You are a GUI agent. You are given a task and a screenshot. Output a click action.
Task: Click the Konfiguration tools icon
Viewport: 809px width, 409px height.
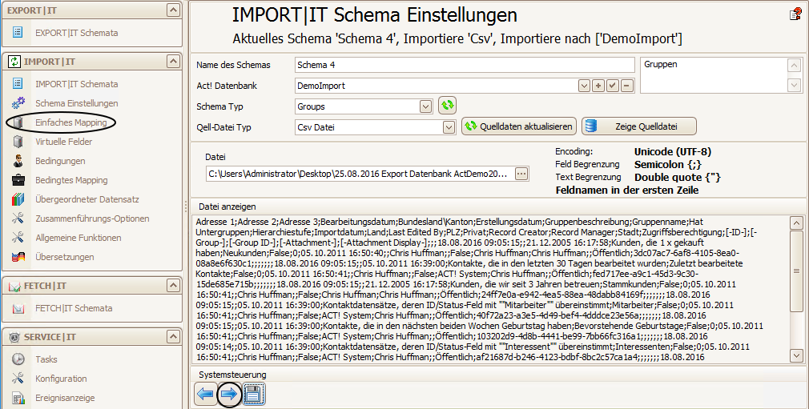point(18,378)
